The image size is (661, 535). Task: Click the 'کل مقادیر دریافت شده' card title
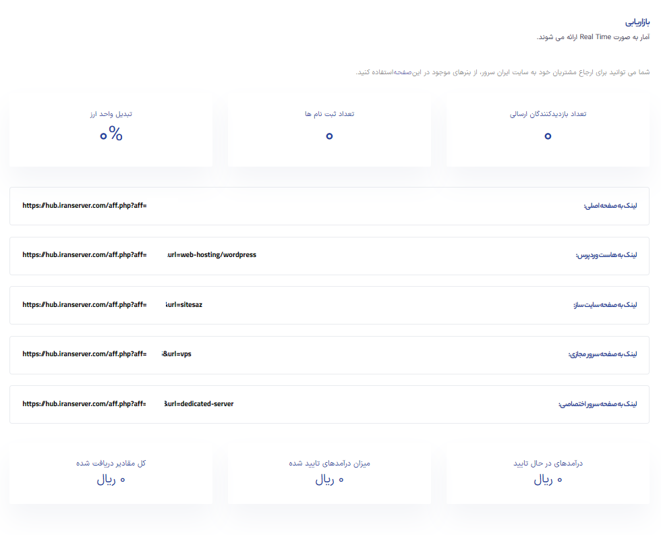click(x=111, y=463)
